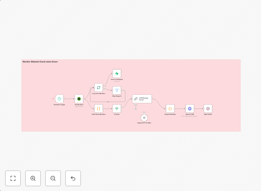Zoom out of the workflow canvas
The image size is (261, 191).
point(53,178)
